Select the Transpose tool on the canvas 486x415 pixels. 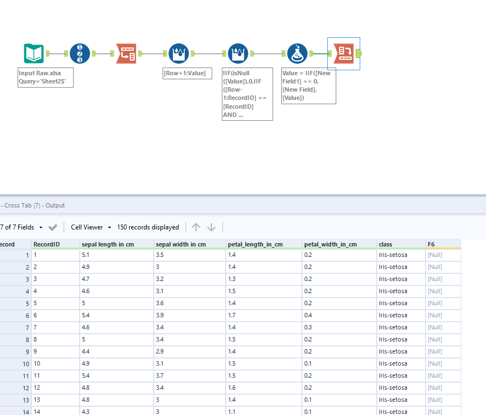click(x=126, y=53)
